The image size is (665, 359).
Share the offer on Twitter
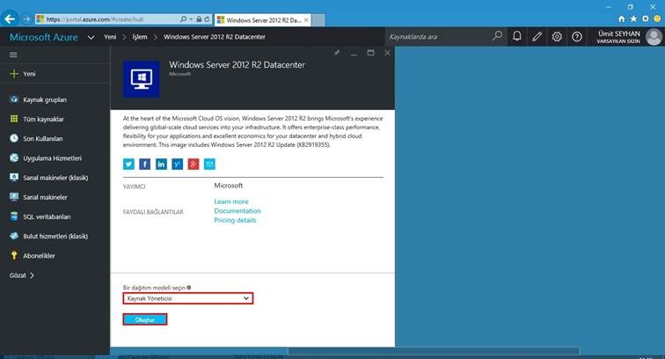pyautogui.click(x=128, y=165)
